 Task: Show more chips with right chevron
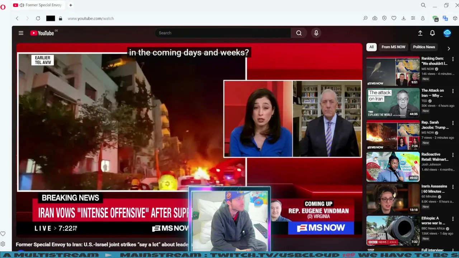coord(449,48)
